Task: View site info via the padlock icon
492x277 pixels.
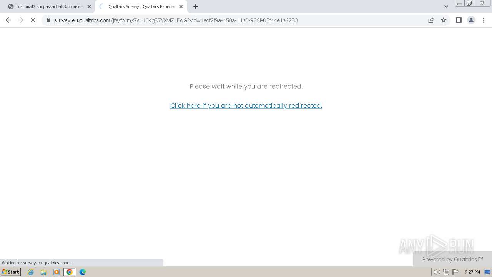Action: tap(48, 20)
